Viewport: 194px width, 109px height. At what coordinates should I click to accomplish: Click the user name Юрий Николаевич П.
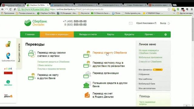146,23
